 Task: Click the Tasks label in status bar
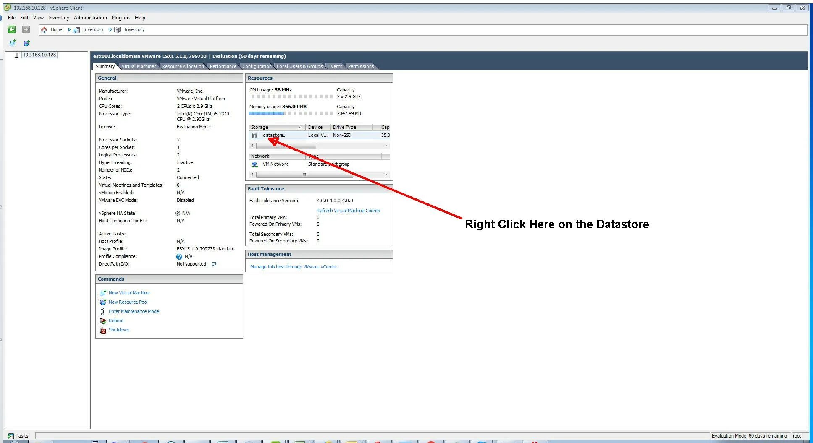tap(22, 436)
